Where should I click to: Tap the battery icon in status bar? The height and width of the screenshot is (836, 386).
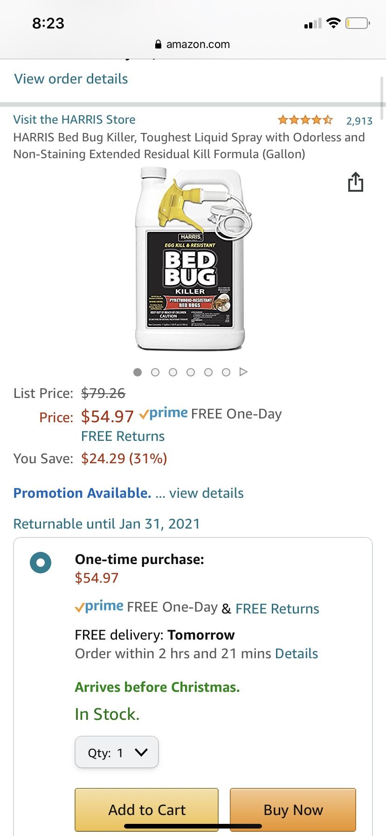click(357, 23)
